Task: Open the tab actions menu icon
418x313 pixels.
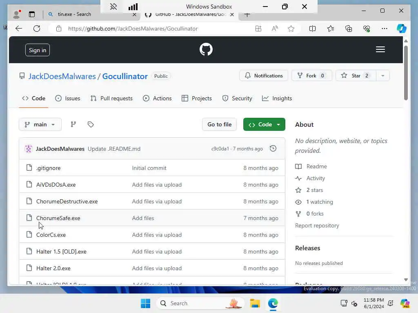Action: point(32,14)
